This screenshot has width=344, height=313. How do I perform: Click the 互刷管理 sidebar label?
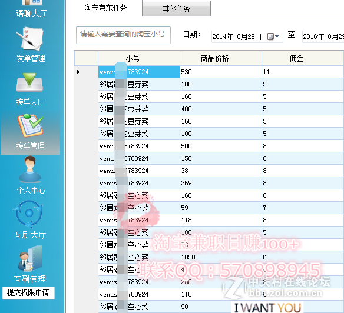(x=30, y=279)
